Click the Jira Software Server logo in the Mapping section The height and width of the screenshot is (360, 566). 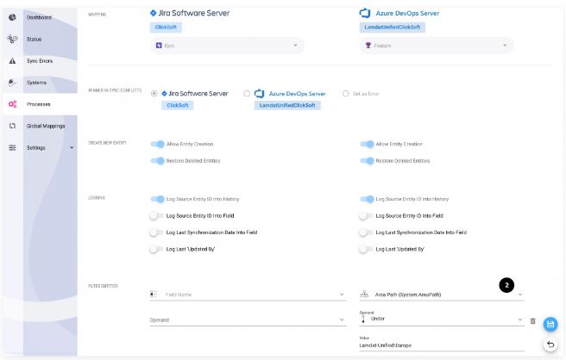153,13
